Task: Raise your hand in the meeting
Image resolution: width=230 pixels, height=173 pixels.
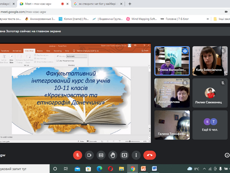Action: (x=112, y=155)
